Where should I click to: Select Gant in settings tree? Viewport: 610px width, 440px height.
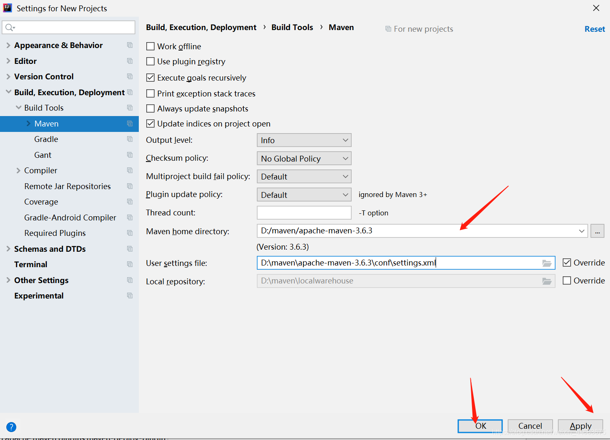pyautogui.click(x=43, y=155)
